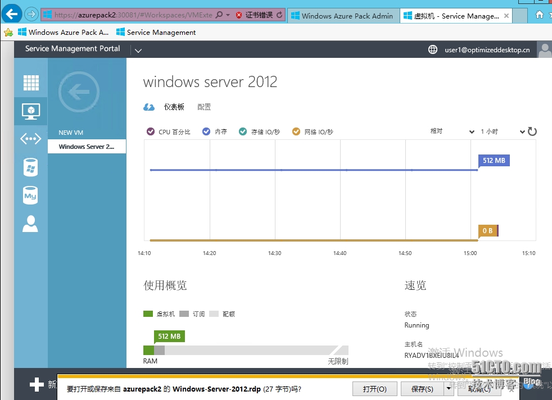
Task: Toggle the 内存 metric checkbox
Action: (x=206, y=131)
